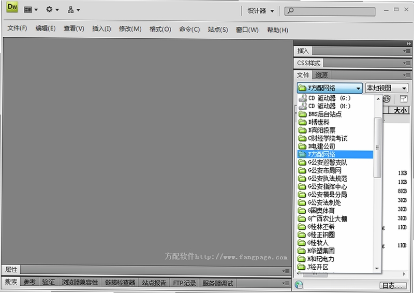Screen dimensions: 414x293
Task: Expand the 插入 panel tab
Action: 303,51
